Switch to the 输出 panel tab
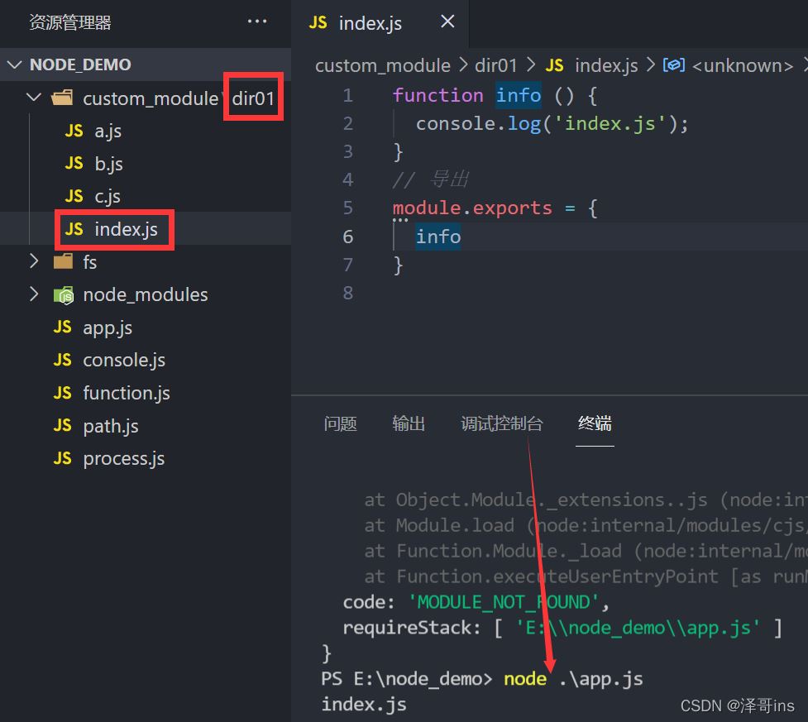 (x=409, y=423)
